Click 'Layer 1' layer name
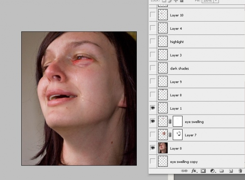This screenshot has width=245, height=180. click(x=176, y=108)
